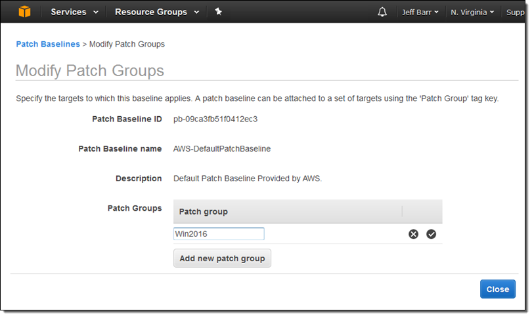Select the patch baseline ID pb-09ca3fb51f0412ec3
532x317 pixels.
(215, 119)
